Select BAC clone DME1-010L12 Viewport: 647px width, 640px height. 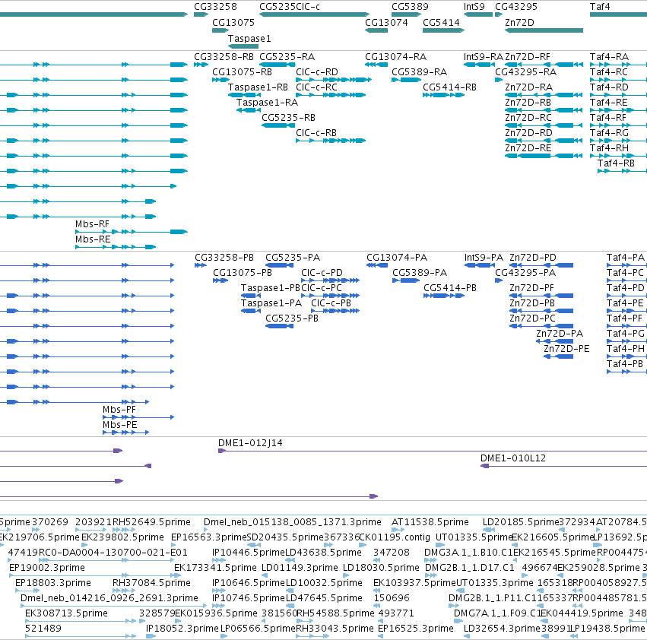[563, 466]
